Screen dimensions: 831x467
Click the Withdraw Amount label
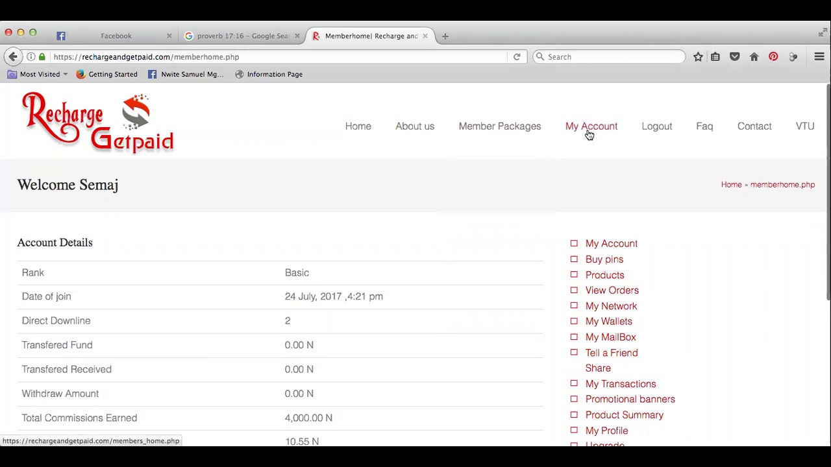[60, 394]
